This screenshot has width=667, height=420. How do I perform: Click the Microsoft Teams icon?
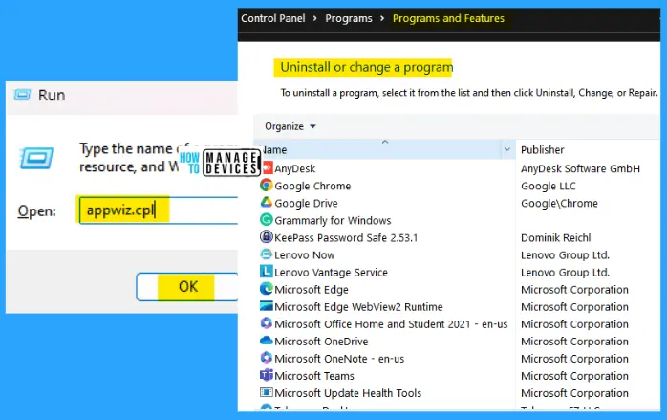tap(267, 375)
